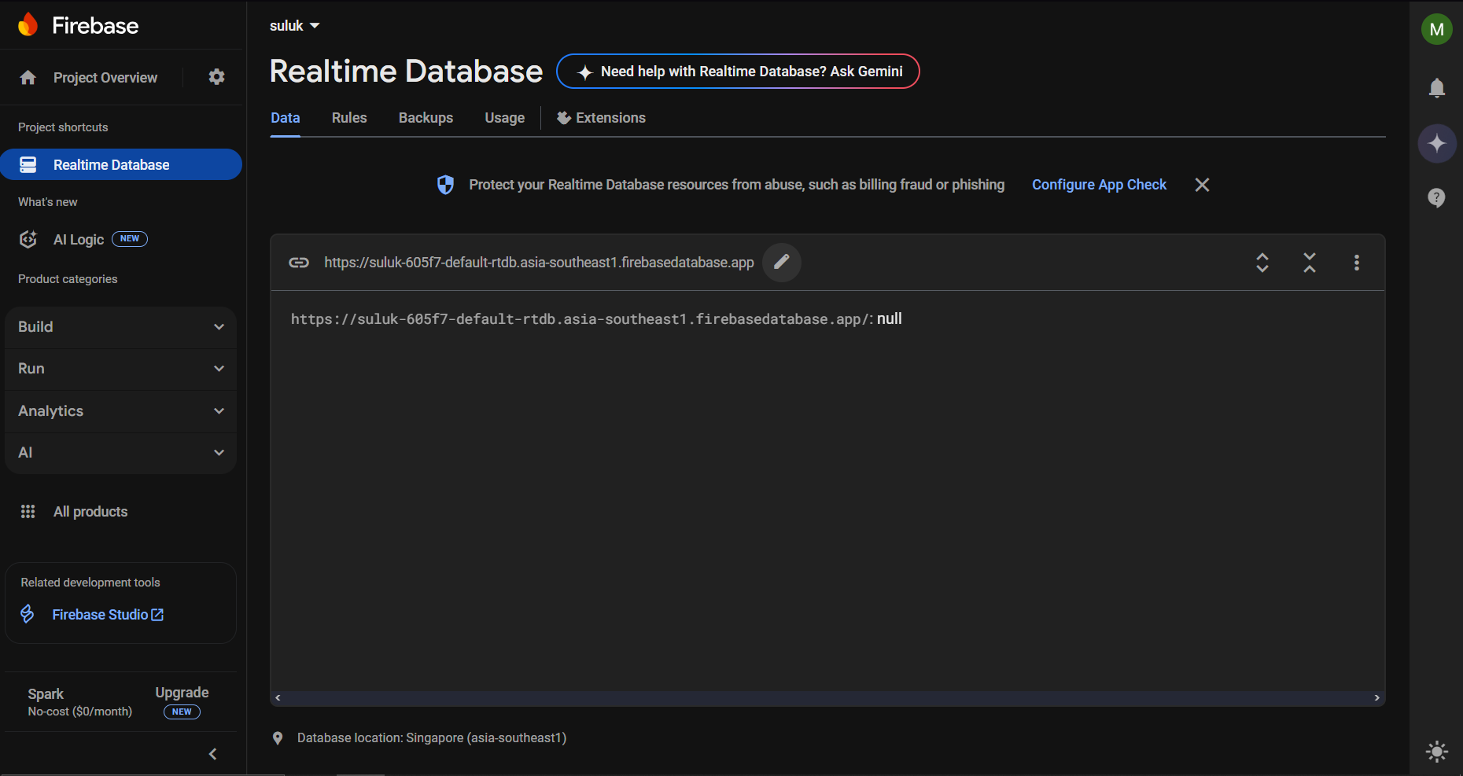The height and width of the screenshot is (776, 1463).
Task: Expand all database nodes icon
Action: 1262,263
